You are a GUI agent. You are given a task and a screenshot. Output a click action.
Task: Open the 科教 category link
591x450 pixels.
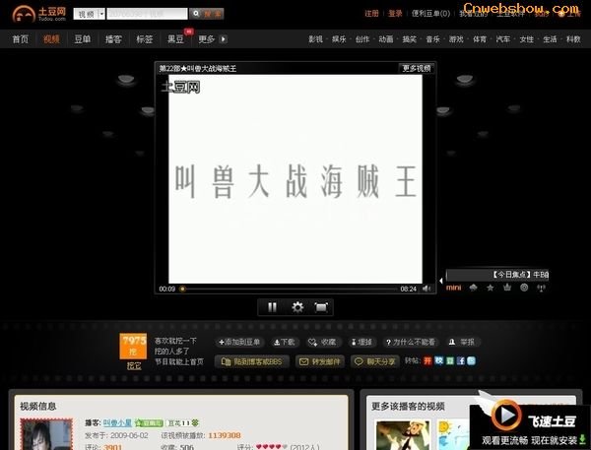click(573, 39)
